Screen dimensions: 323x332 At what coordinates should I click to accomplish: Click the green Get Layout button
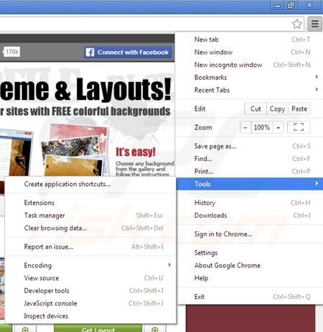(98, 328)
